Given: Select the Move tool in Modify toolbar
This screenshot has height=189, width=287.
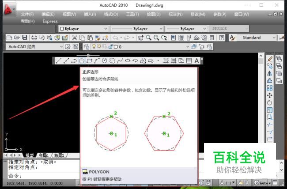Looking at the screenshot, I should (x=270, y=95).
